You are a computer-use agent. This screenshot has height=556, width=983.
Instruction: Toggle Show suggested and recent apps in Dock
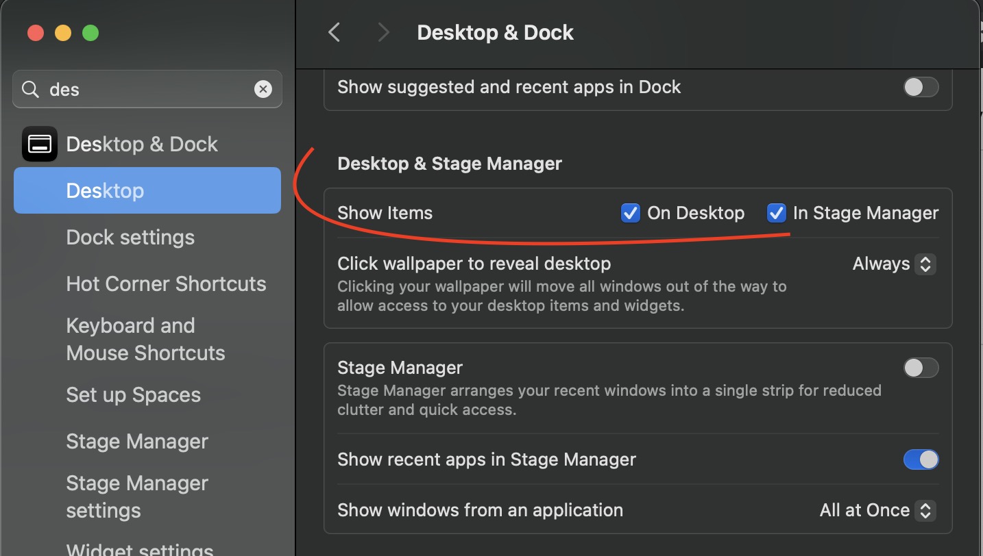point(921,87)
